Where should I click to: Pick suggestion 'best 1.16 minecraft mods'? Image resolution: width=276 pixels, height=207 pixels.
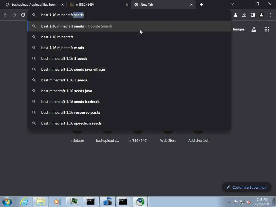click(129, 48)
